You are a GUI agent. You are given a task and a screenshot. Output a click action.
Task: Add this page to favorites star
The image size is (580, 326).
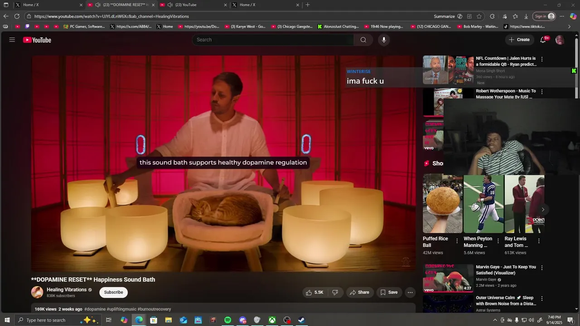tap(479, 16)
